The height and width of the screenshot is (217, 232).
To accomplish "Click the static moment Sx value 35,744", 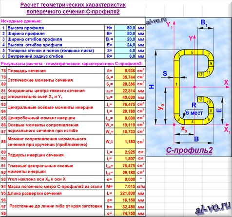I will (x=125, y=77).
